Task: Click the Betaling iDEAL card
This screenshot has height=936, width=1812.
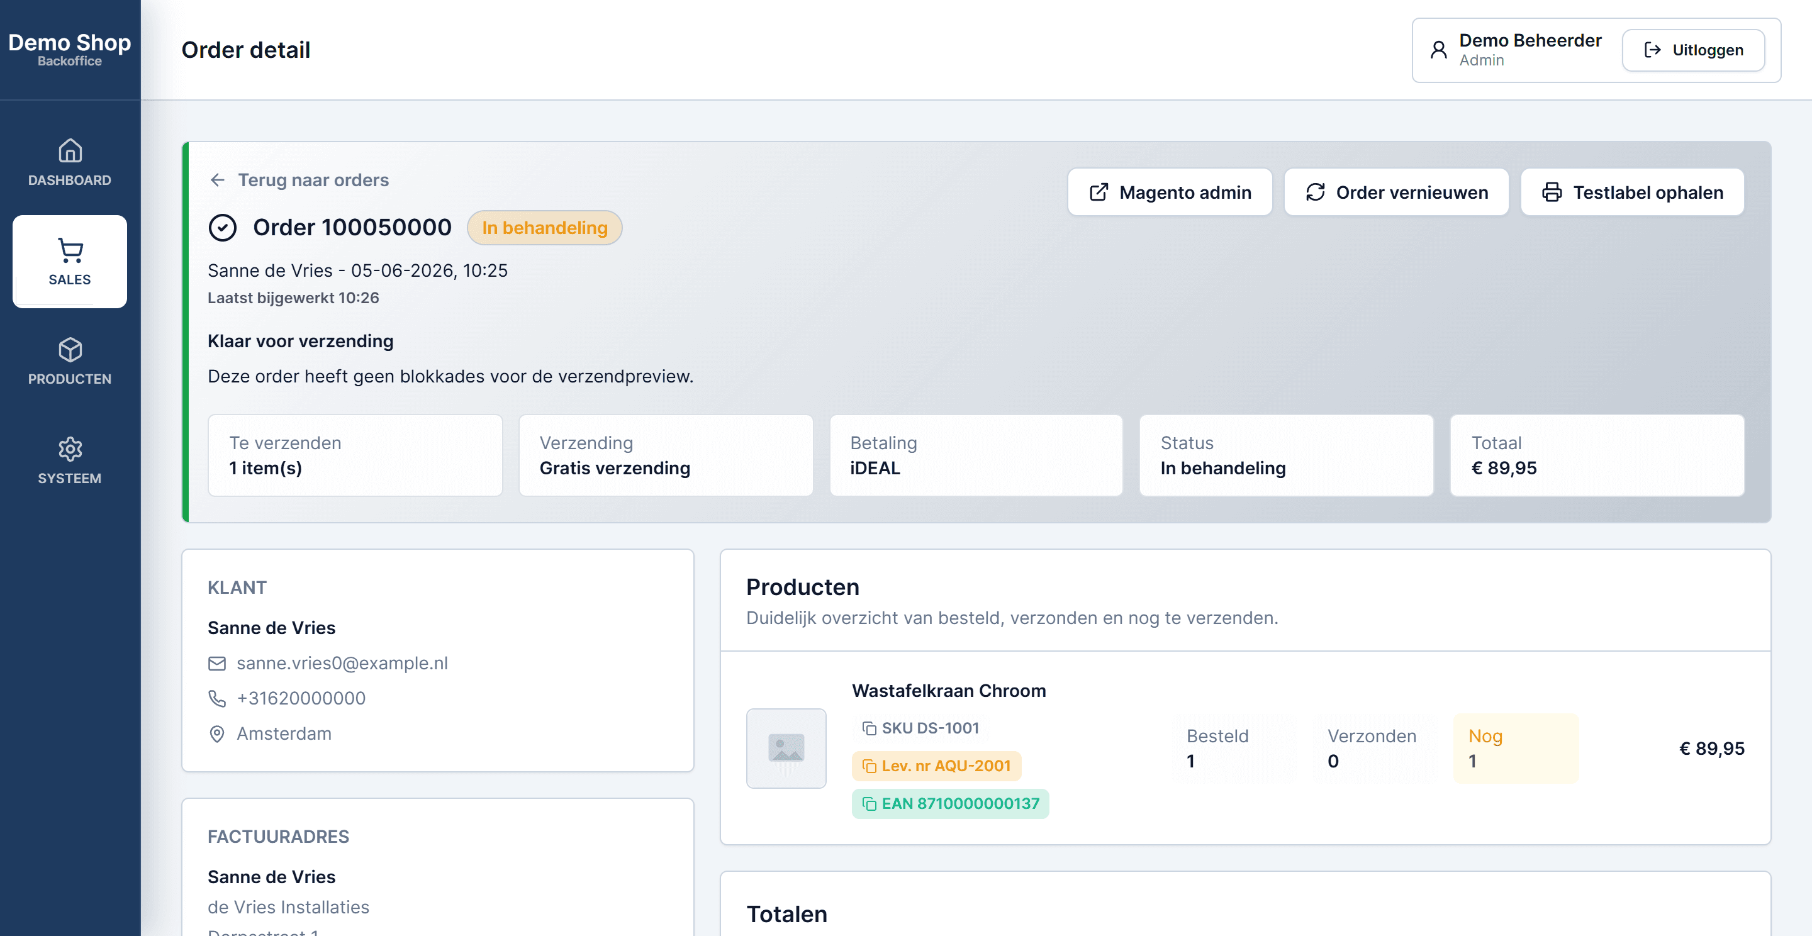Action: click(x=976, y=455)
